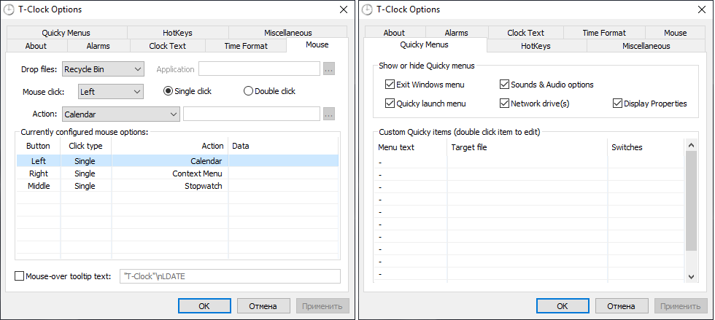The width and height of the screenshot is (715, 320).
Task: Click Отмена in the right window
Action: click(x=621, y=306)
